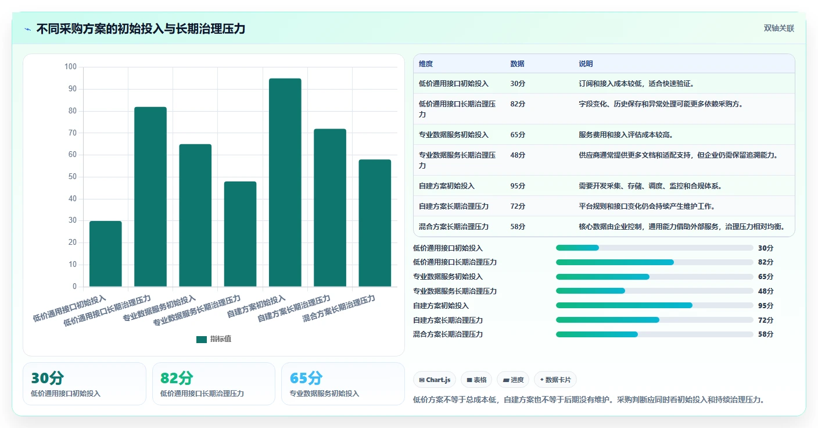The width and height of the screenshot is (818, 428).
Task: Click progress bar for 自建方案初始投入
Action: pyautogui.click(x=654, y=305)
